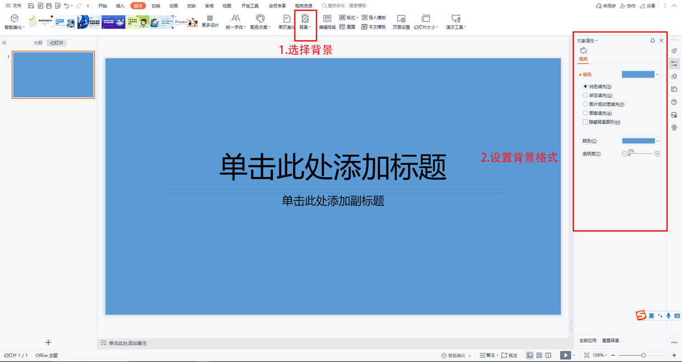This screenshot has height=362, width=682.
Task: Click the Print icon in quick access toolbar
Action: [49, 5]
